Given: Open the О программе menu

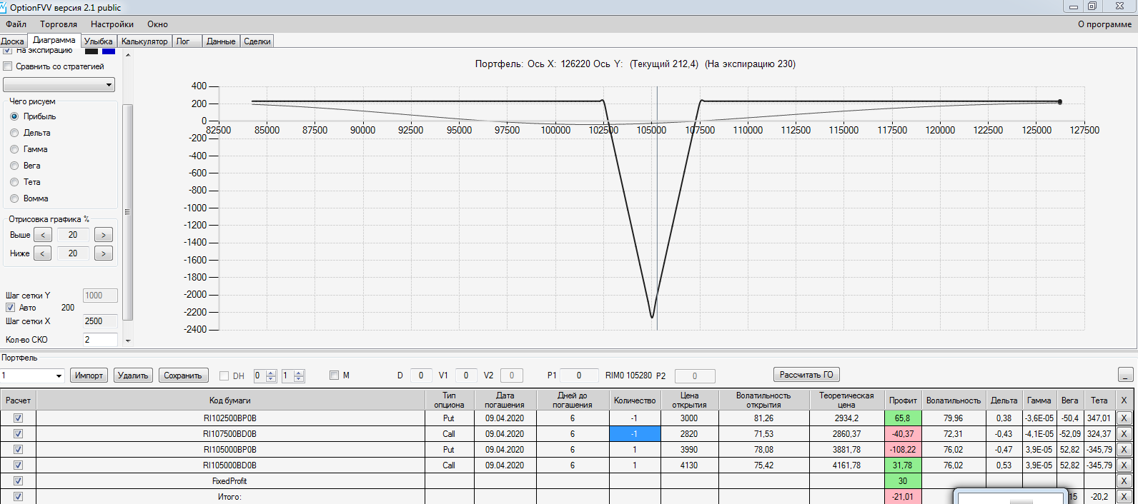Looking at the screenshot, I should pyautogui.click(x=1104, y=24).
